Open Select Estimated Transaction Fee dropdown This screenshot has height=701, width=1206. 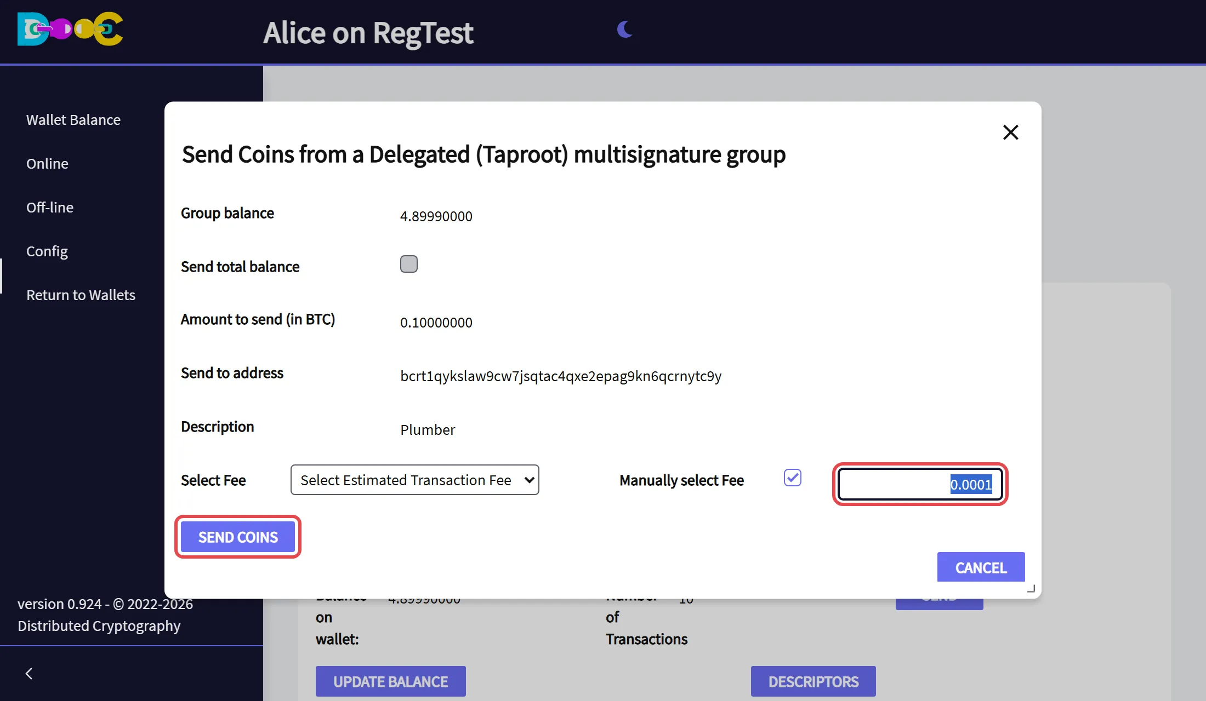tap(415, 480)
